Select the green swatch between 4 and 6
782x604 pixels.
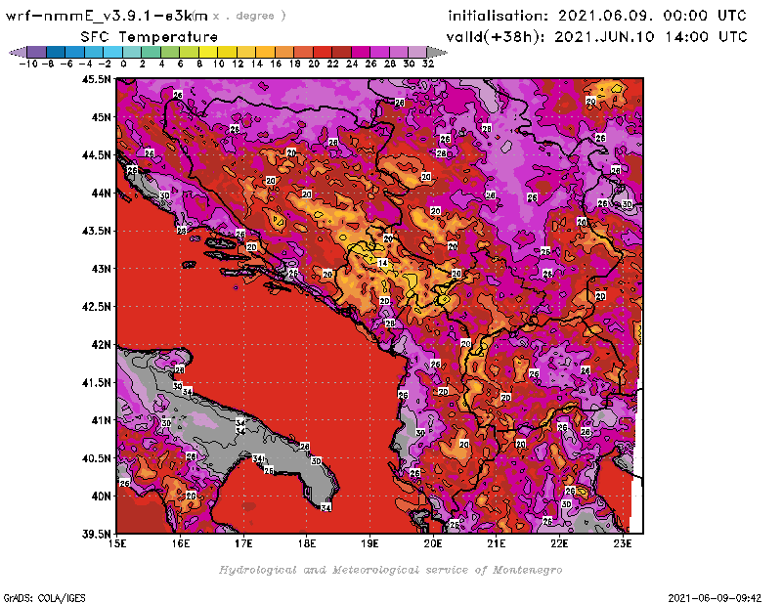point(170,53)
